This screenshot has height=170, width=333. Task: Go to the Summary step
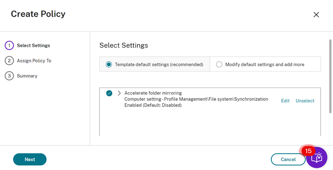[x=27, y=76]
